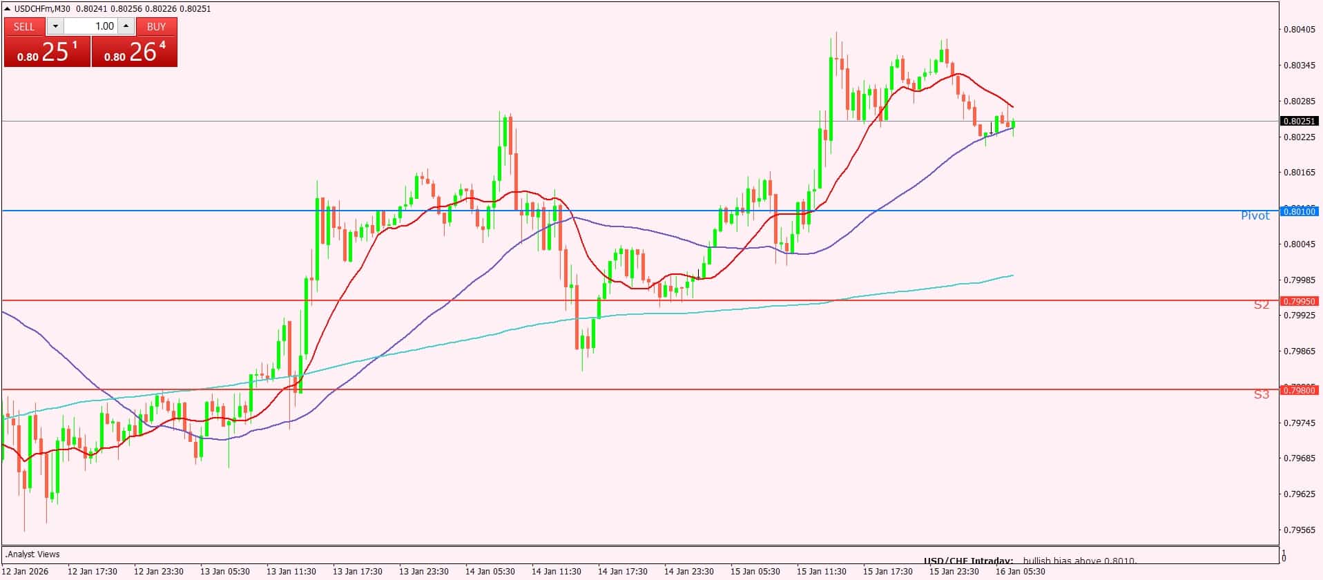Screen dimensions: 1323x580
Task: Collapse the one-click trading panel triangle
Action: [7, 9]
